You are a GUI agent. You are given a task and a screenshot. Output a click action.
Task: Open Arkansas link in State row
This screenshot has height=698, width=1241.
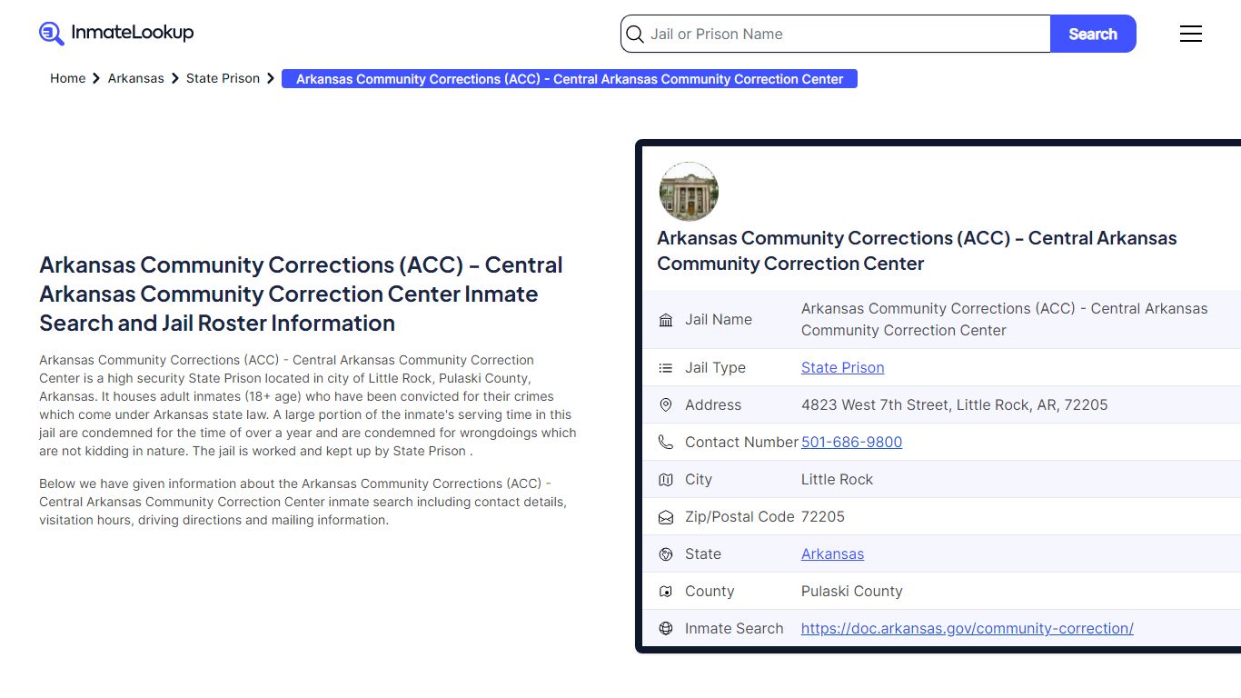832,554
